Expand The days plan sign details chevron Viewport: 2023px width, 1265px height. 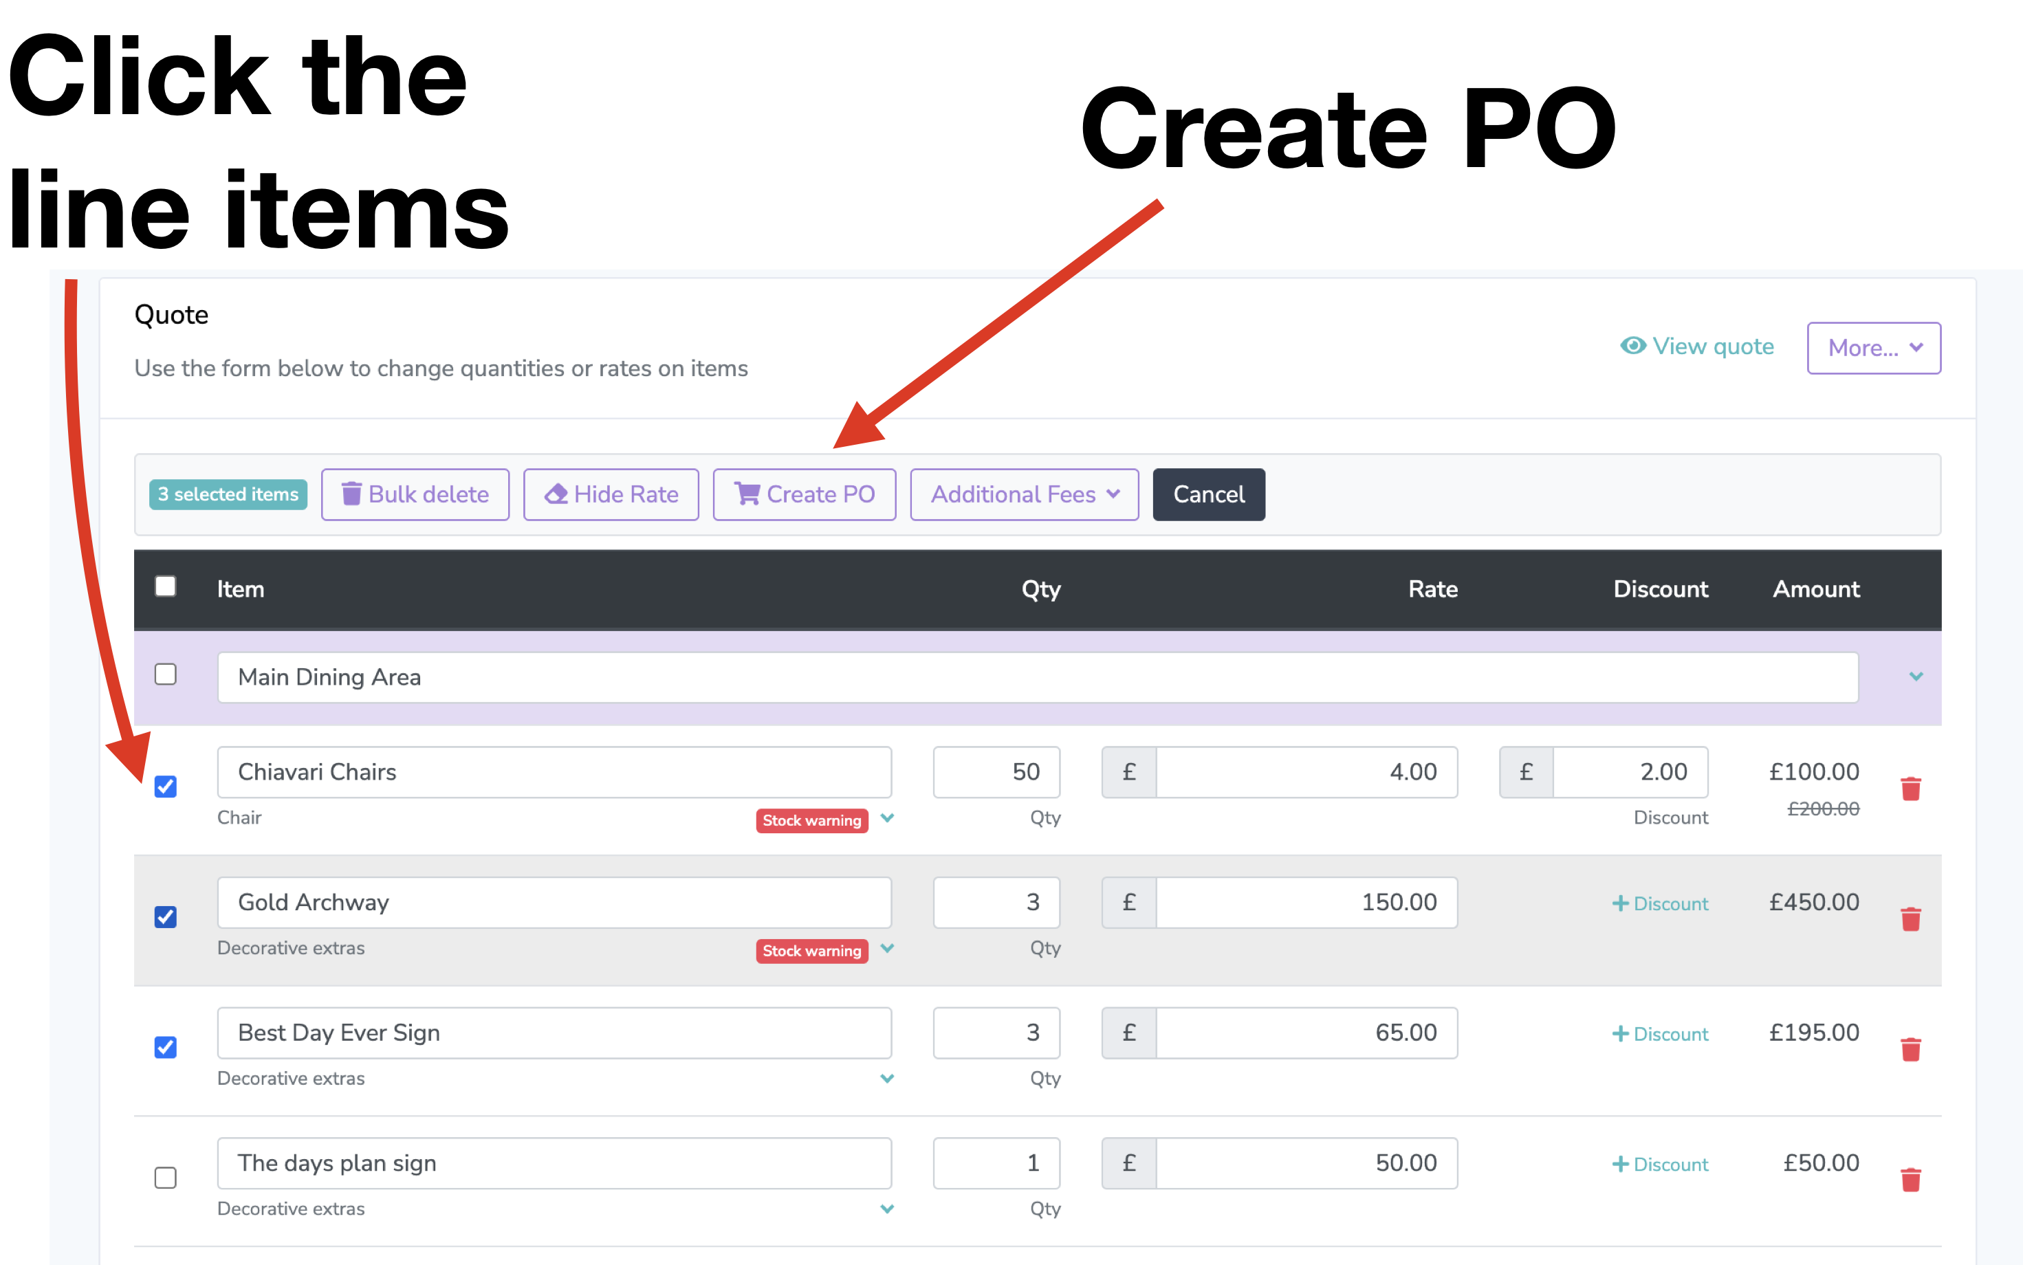tap(888, 1210)
